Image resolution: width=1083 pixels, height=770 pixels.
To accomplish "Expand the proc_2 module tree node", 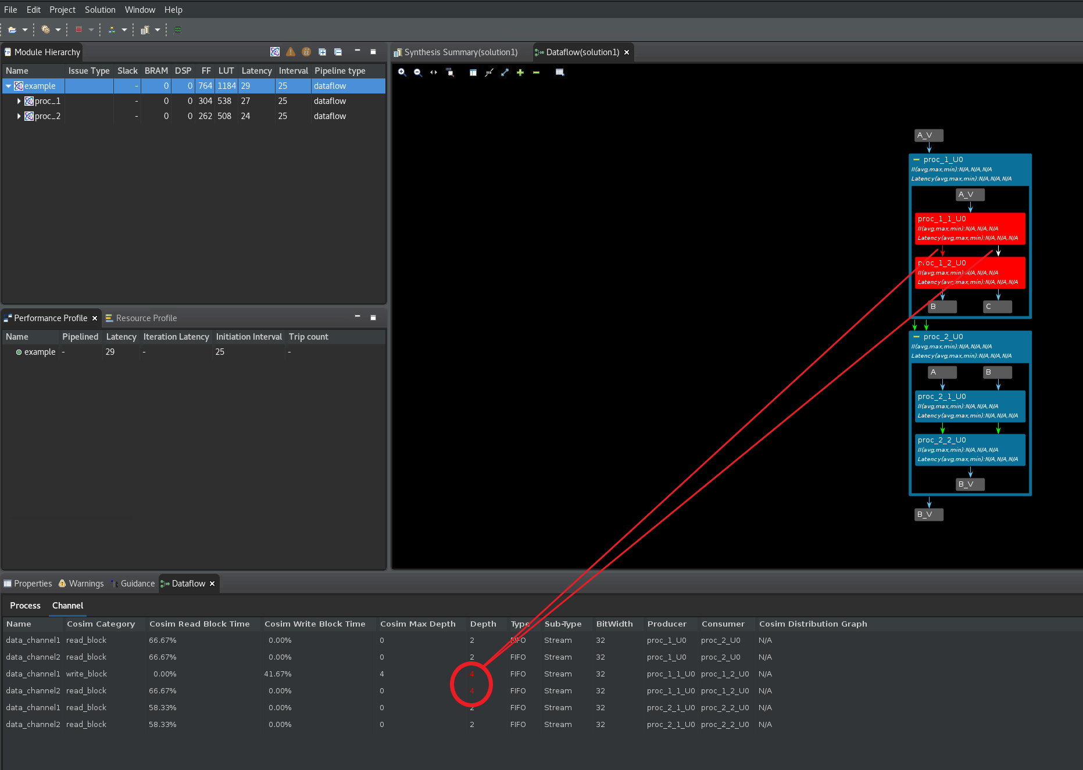I will point(19,116).
